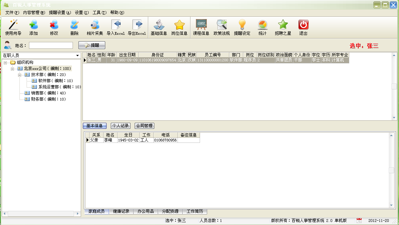The image size is (399, 225).
Task: Collapse the 北京xxx公司 tree node
Action: pos(12,69)
